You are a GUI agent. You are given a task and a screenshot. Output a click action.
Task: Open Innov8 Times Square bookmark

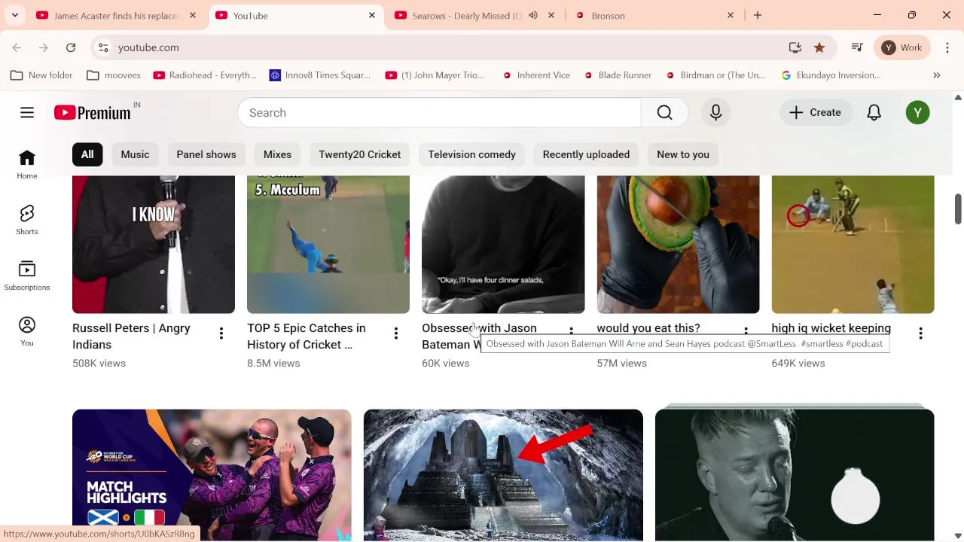[320, 75]
